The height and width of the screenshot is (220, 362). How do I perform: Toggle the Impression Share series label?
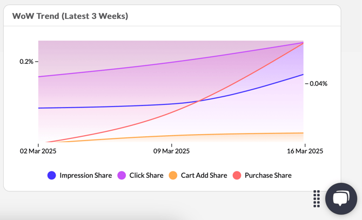pyautogui.click(x=85, y=175)
